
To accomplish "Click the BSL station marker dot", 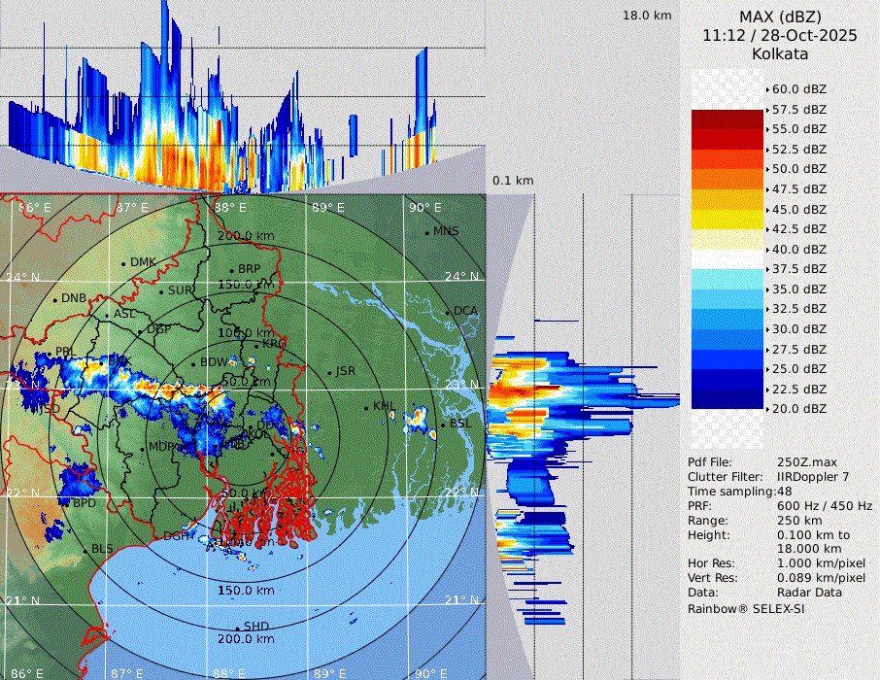I will tap(442, 425).
